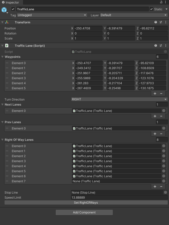Open Turn Direction dropdown set to RIGHT
The width and height of the screenshot is (169, 225).
(119, 99)
